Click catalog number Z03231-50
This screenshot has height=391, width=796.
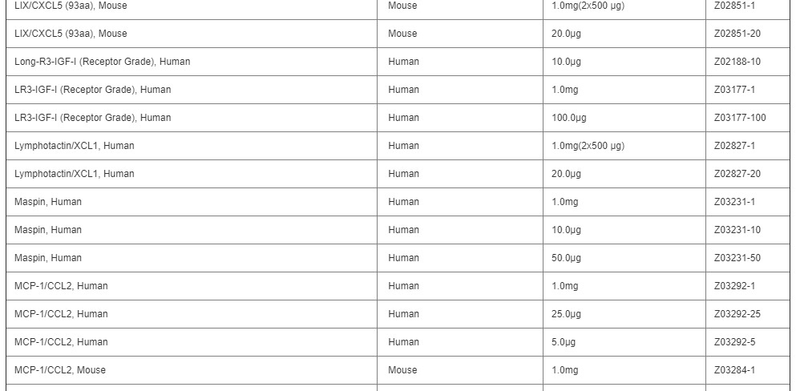coord(737,258)
